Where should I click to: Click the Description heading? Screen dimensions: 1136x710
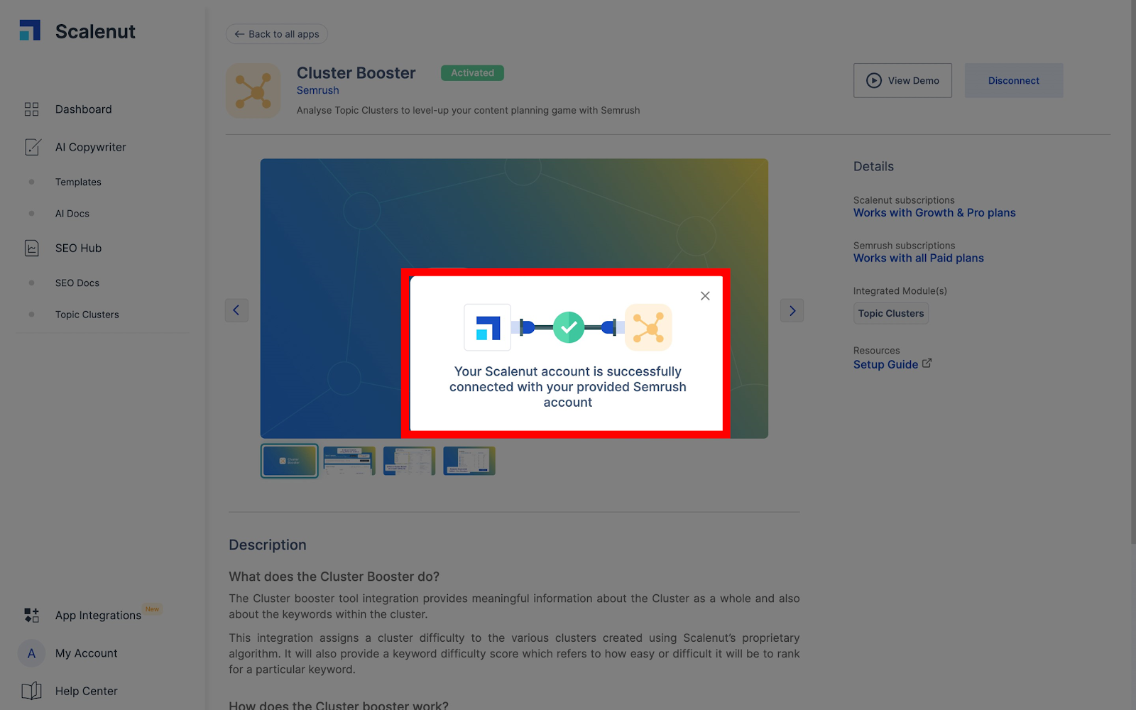(x=268, y=545)
